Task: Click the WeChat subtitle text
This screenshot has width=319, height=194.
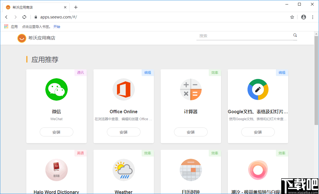Action: [x=56, y=119]
